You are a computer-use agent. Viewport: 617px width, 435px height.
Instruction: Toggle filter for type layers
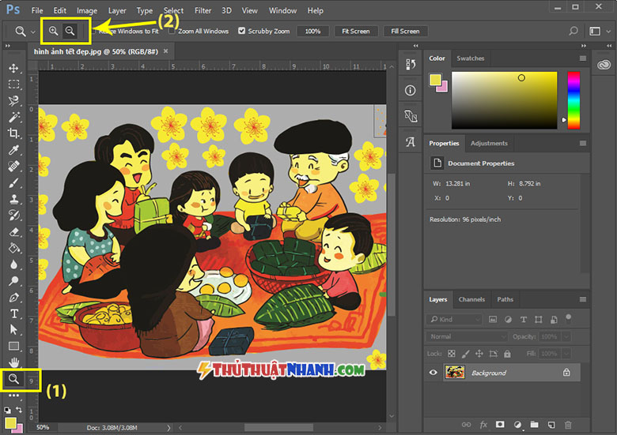[x=524, y=319]
